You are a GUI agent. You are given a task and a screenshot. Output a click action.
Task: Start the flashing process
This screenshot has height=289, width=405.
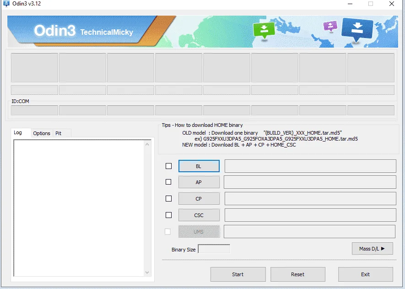click(238, 274)
